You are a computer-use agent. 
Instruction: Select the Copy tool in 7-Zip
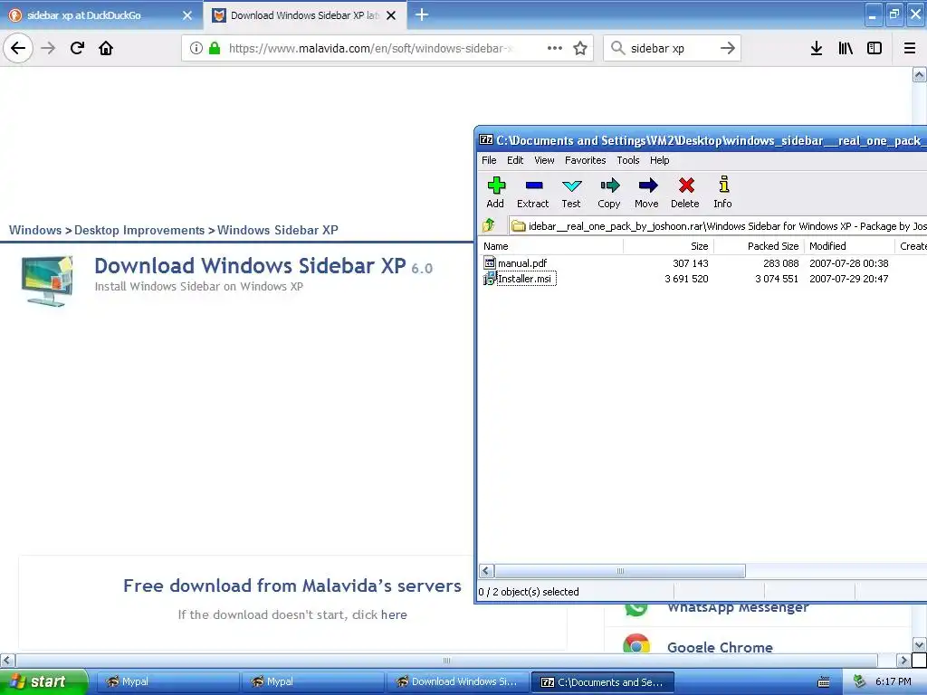tap(609, 193)
